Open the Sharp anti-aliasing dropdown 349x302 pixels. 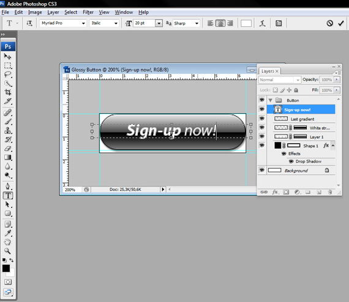pos(197,23)
